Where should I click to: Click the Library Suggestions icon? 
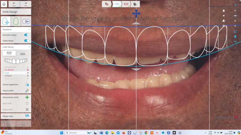(x=27, y=84)
